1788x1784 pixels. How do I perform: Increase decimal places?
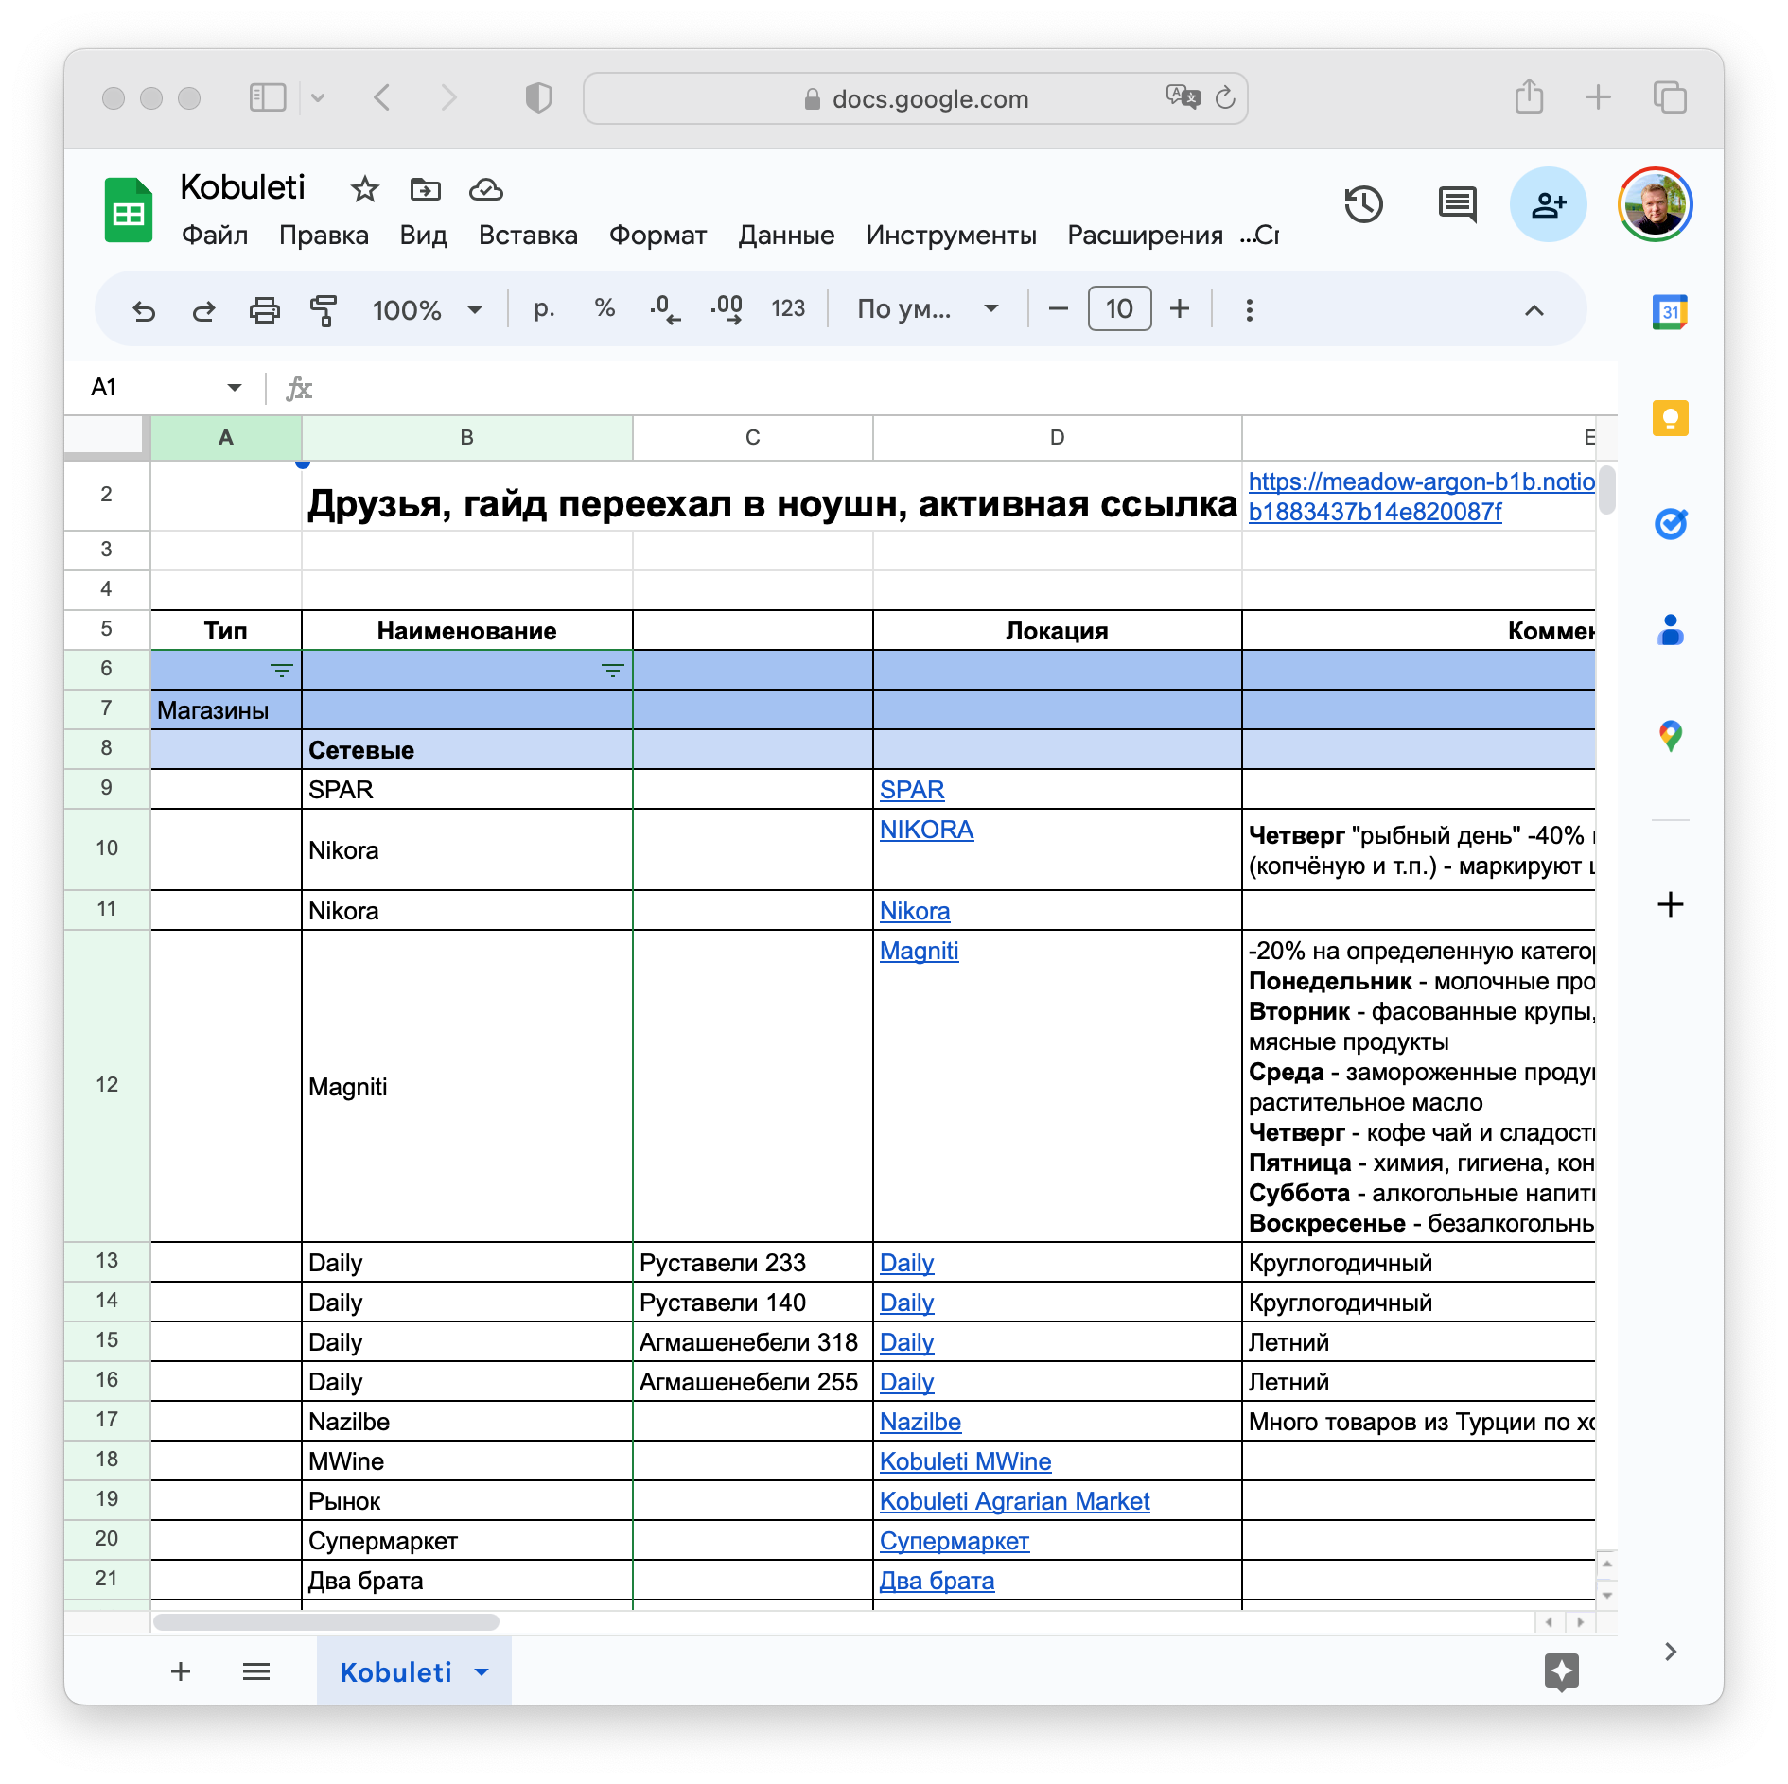(x=727, y=309)
